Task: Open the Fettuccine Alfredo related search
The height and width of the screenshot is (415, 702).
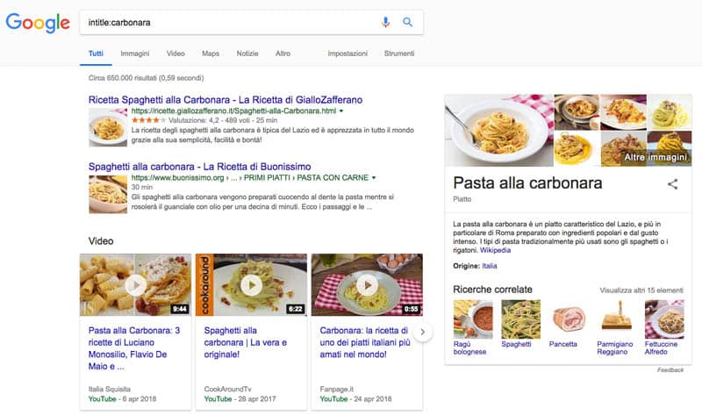Action: coord(664,328)
